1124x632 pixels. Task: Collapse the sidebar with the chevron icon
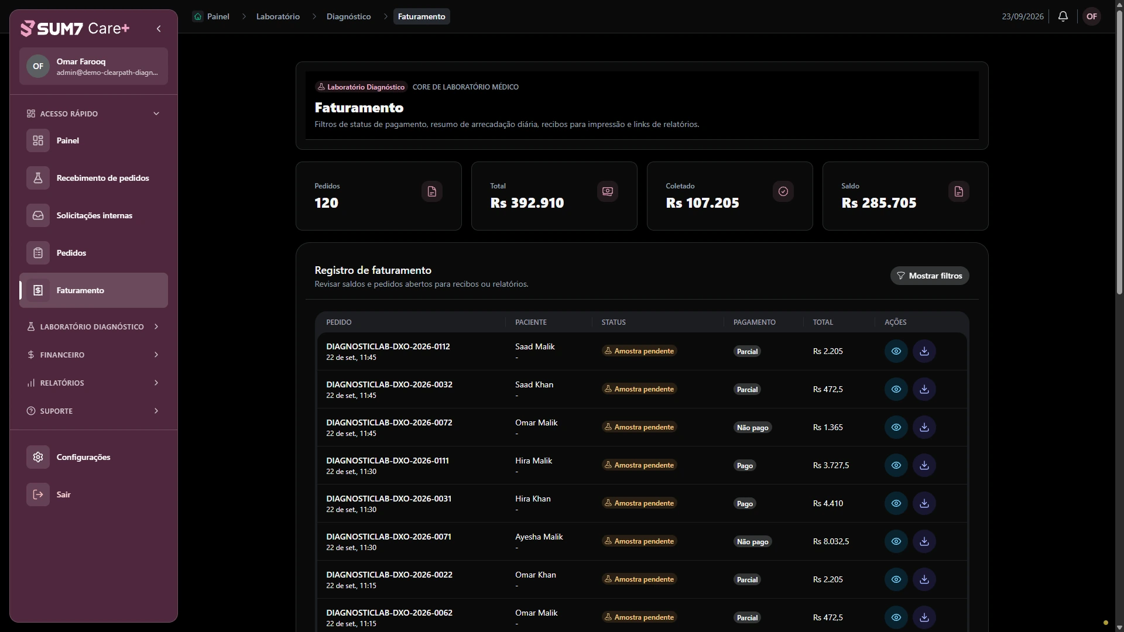tap(159, 29)
